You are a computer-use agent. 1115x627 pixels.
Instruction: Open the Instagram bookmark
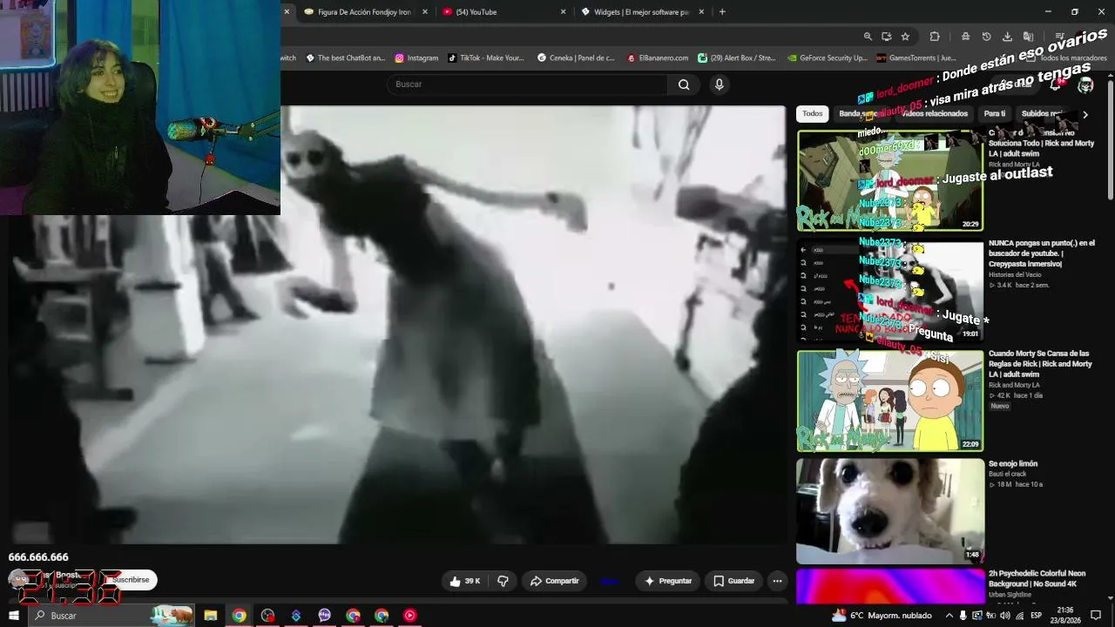(416, 58)
